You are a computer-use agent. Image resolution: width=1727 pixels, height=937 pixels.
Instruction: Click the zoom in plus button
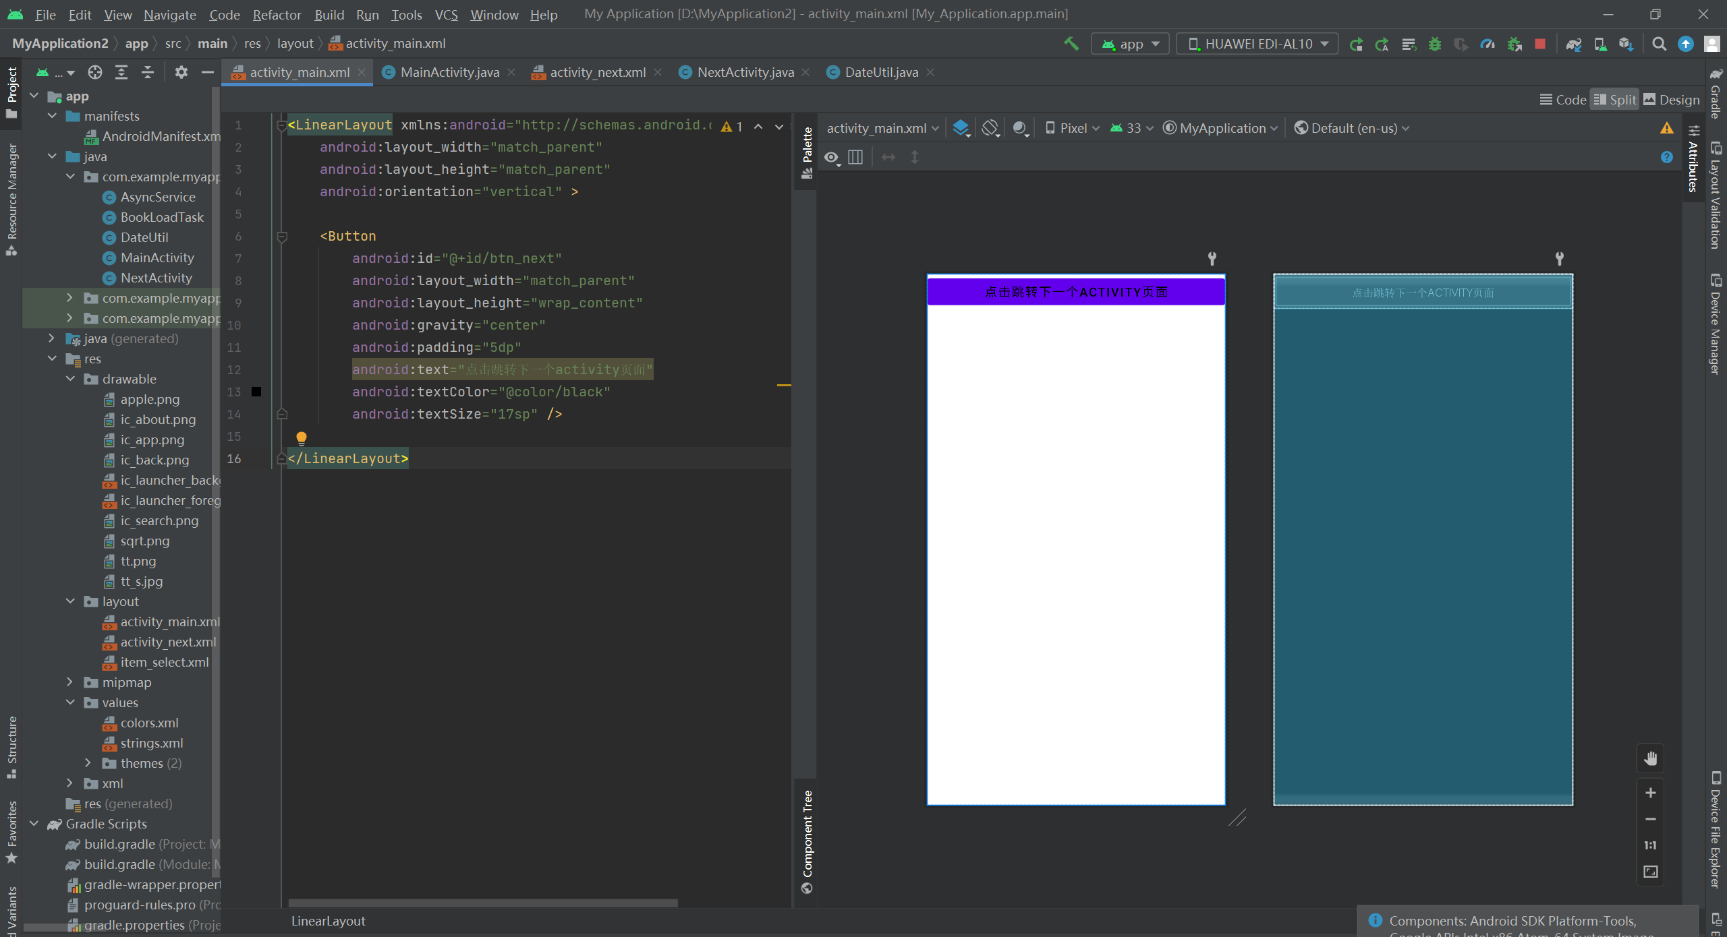(1650, 793)
